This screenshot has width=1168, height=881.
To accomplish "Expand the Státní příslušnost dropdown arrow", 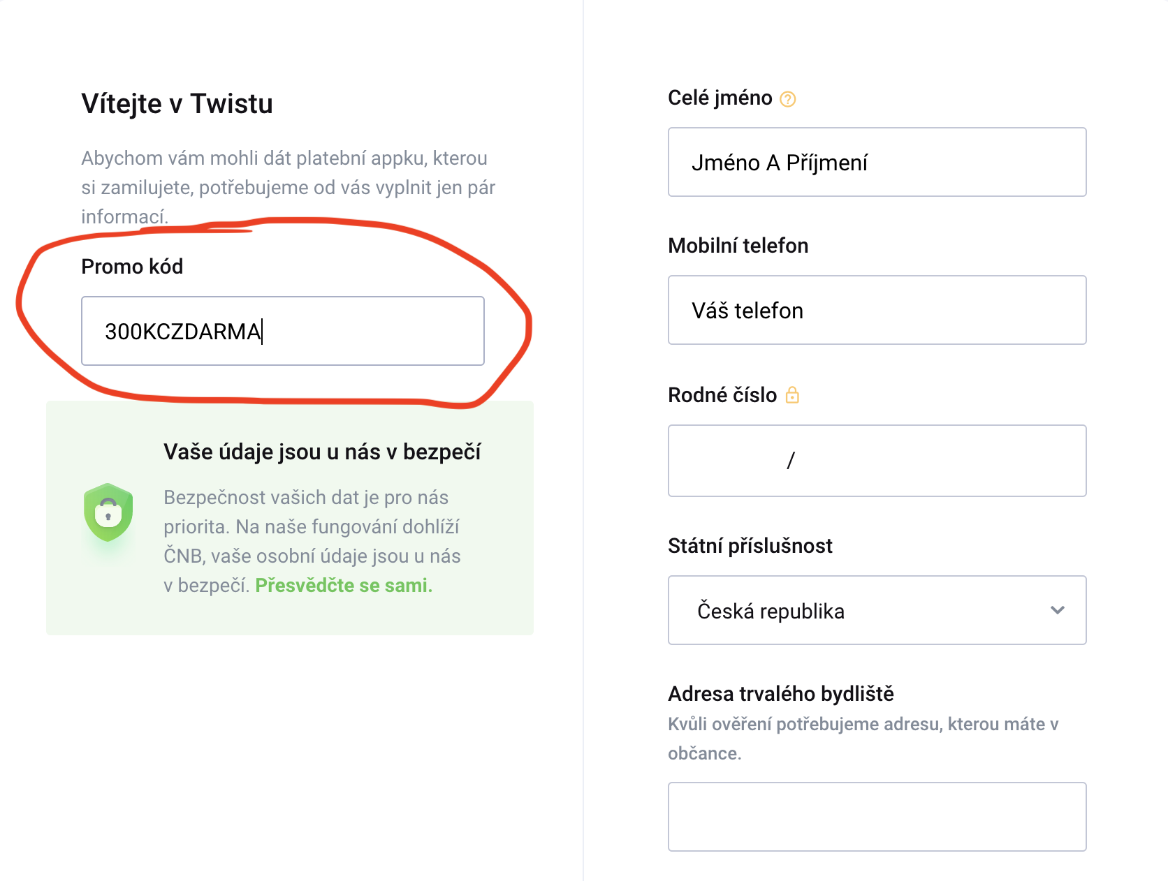I will coord(1057,610).
